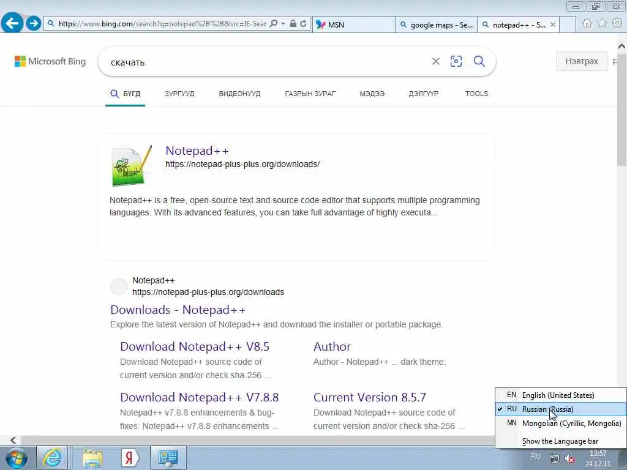
Task: Open the МЭДЭЭ news tab
Action: [372, 94]
